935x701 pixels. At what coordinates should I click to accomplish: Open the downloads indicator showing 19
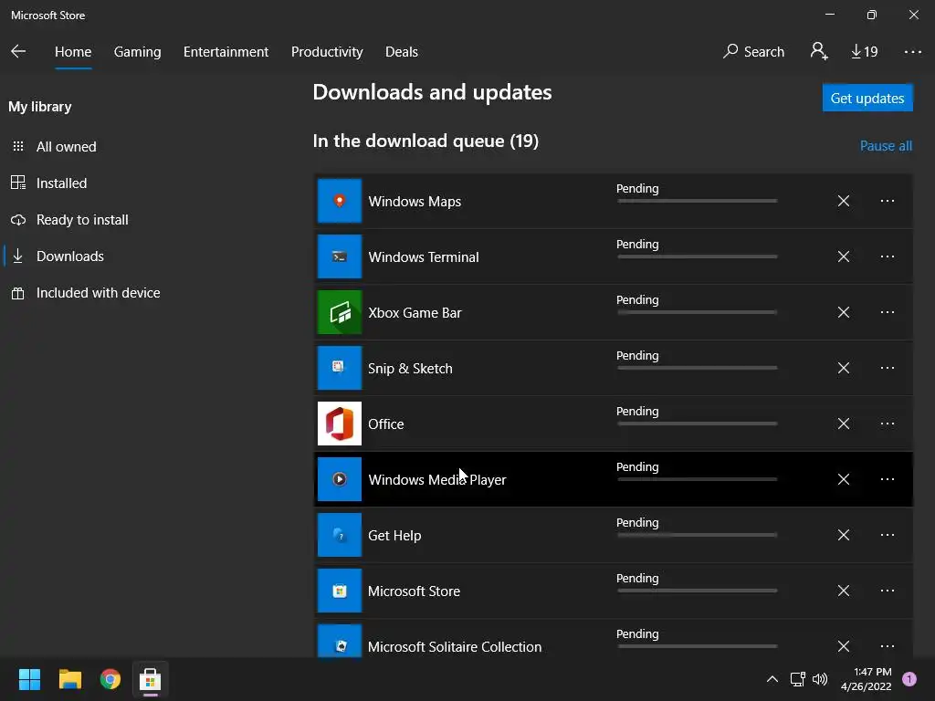pyautogui.click(x=864, y=52)
